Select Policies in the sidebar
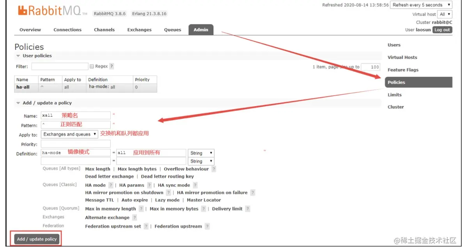Viewport: 464px width, 252px height. click(x=418, y=82)
